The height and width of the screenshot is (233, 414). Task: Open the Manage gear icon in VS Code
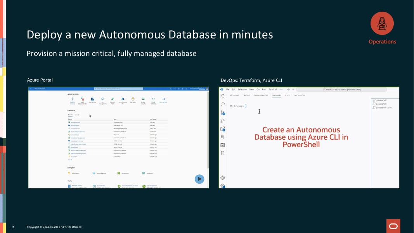pyautogui.click(x=223, y=186)
